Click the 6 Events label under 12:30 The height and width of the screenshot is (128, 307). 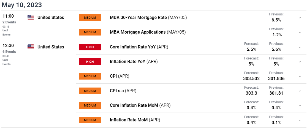point(9,52)
